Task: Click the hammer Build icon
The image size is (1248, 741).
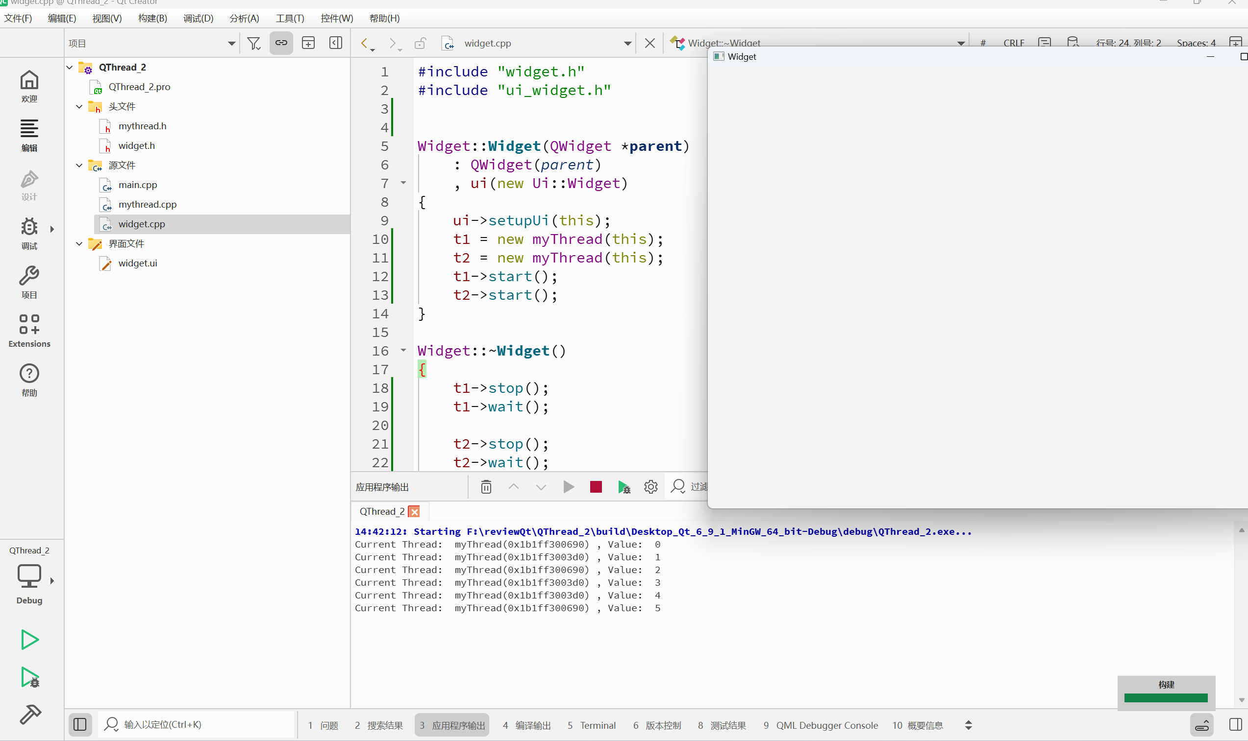Action: [x=29, y=715]
